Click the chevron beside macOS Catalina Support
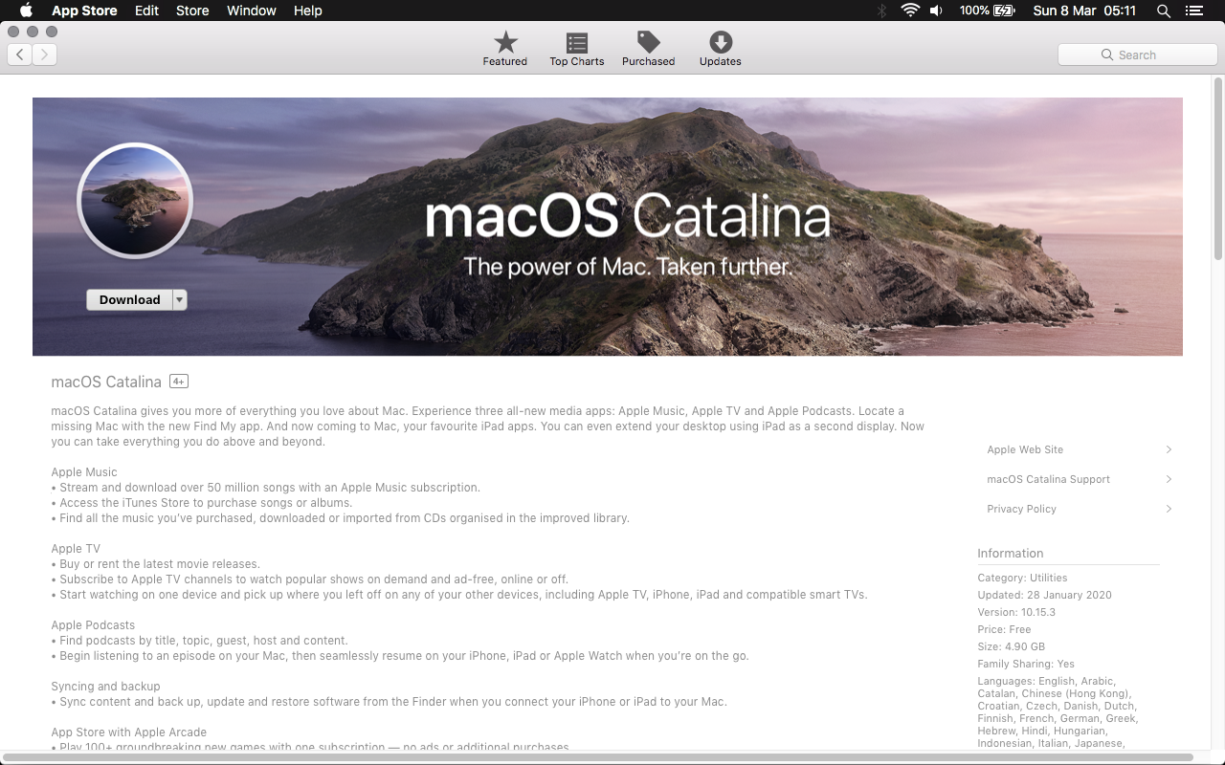The height and width of the screenshot is (765, 1225). (1169, 479)
